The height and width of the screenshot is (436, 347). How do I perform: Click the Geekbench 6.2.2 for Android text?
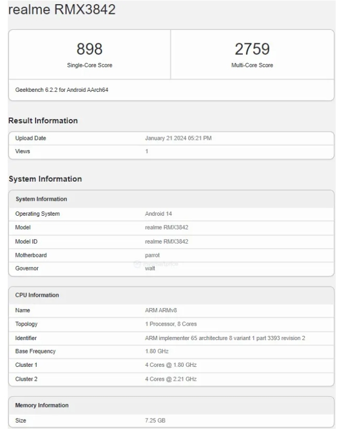(62, 90)
